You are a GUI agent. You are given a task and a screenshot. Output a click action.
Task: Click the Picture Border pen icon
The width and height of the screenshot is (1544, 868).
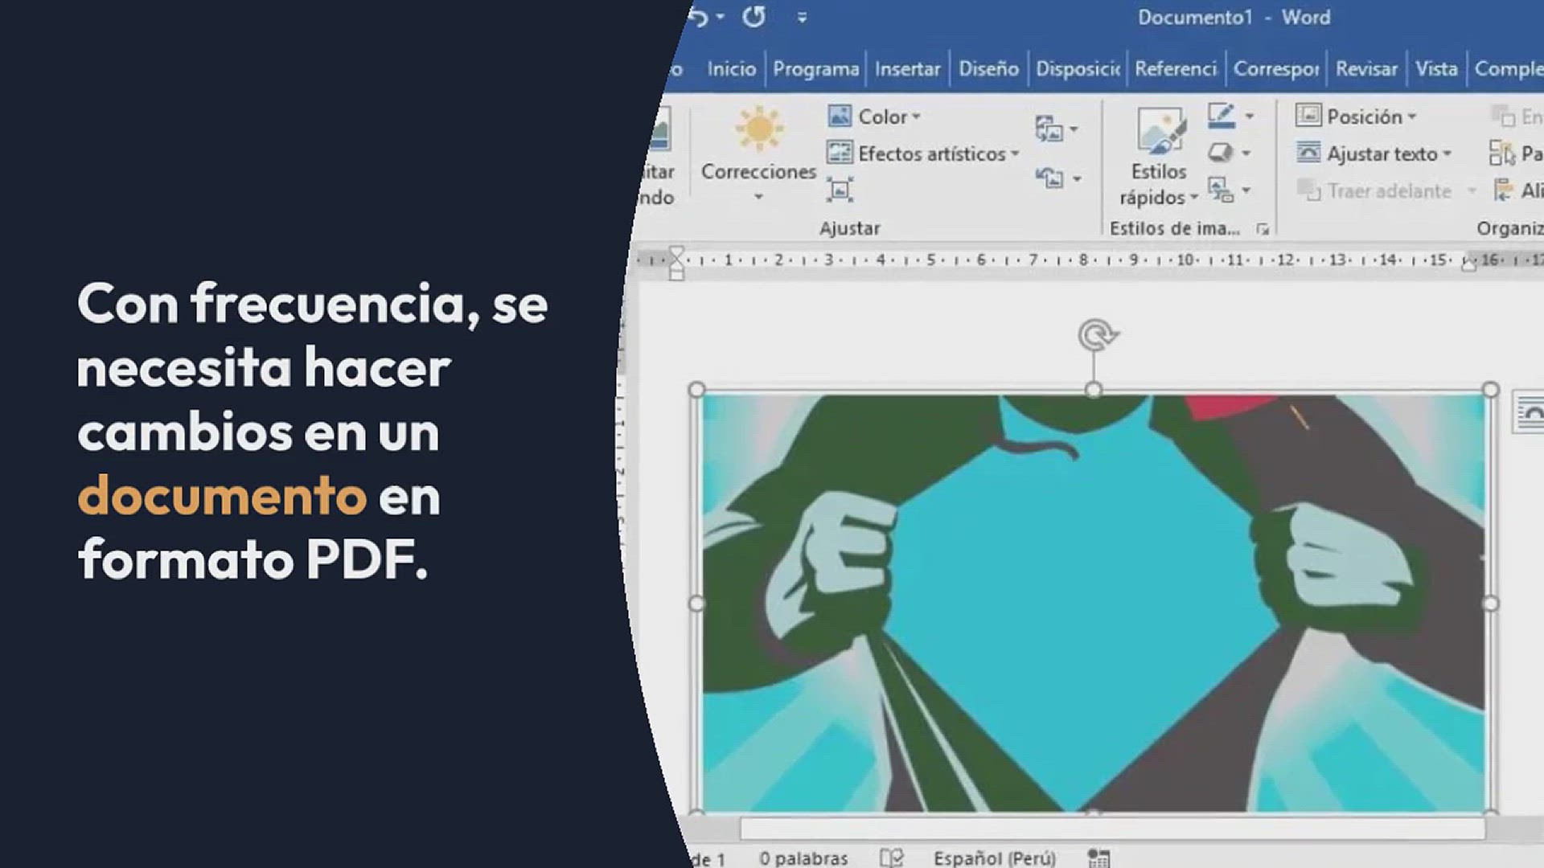point(1222,117)
